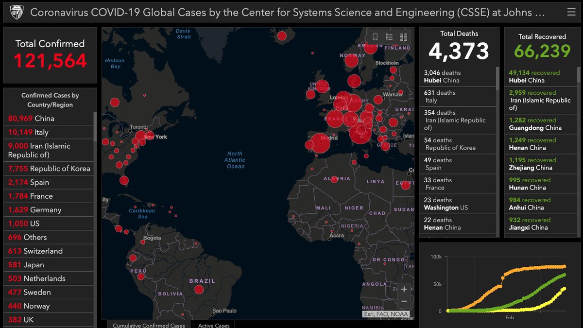Click the red case circle on Brazil
This screenshot has width=583, height=328.
pyautogui.click(x=199, y=290)
